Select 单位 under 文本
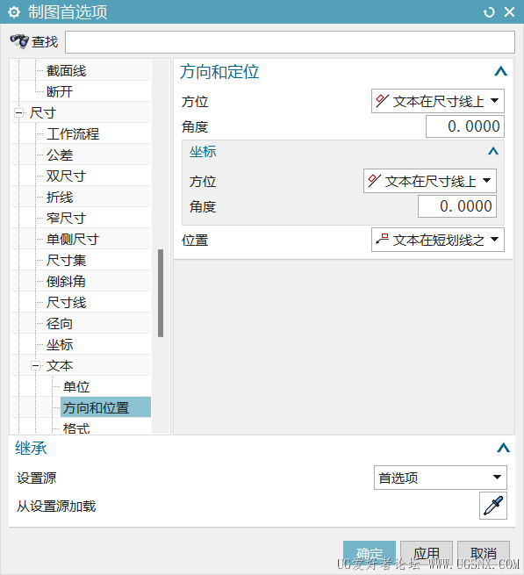Screen dimensions: 524x575 (76, 387)
